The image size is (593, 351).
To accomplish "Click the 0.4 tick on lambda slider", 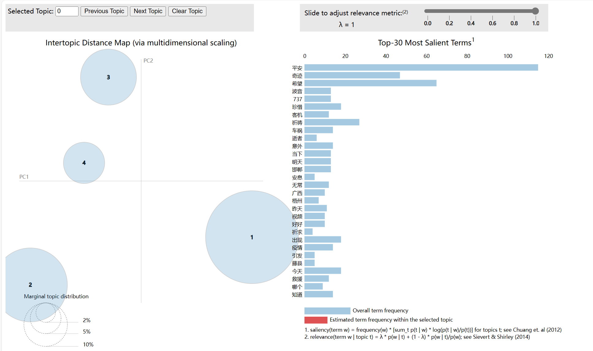I will tap(471, 18).
